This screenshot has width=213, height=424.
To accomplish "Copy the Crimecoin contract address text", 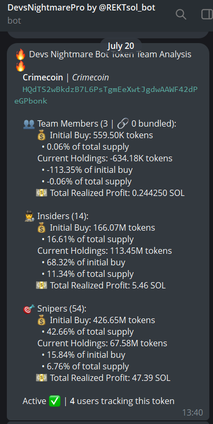I will tap(106, 95).
